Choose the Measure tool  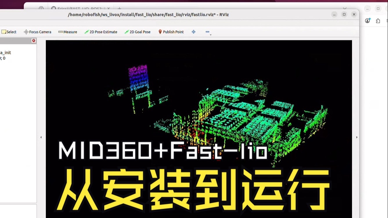click(68, 32)
